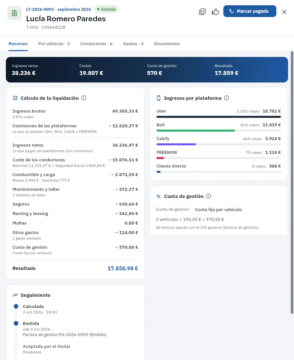Click the Emitida timeline marker
The image size is (294, 360).
(16, 323)
